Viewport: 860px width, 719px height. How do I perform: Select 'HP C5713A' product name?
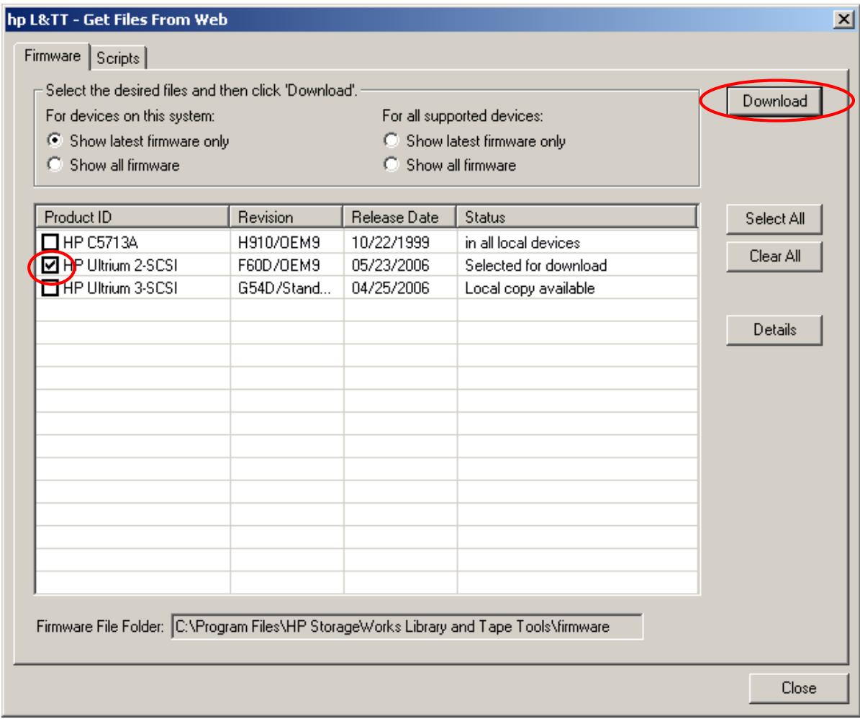coord(100,242)
